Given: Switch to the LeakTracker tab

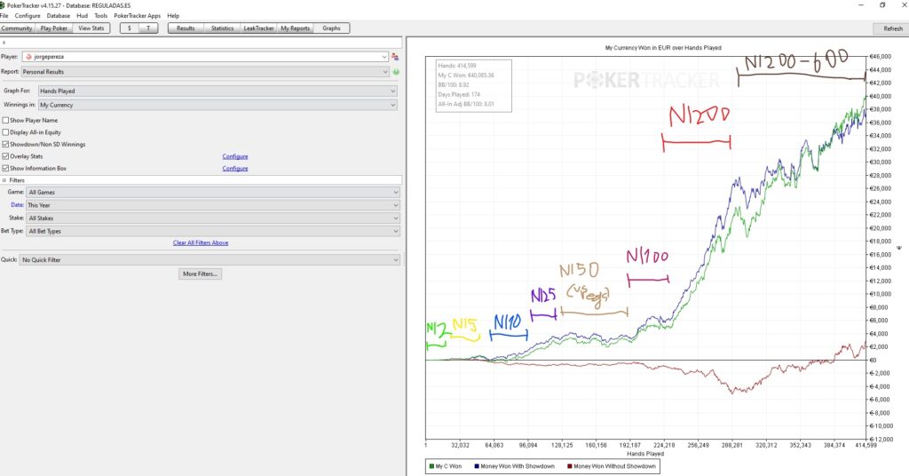Looking at the screenshot, I should 257,28.
